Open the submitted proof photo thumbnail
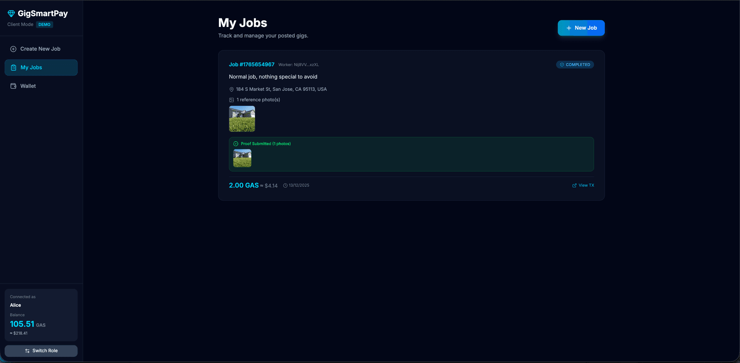Screen dimensions: 740x363 pyautogui.click(x=242, y=158)
